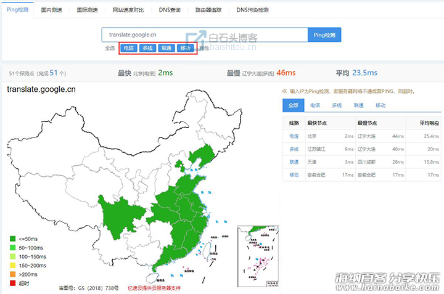Click the 电信 link in results table

point(294,136)
